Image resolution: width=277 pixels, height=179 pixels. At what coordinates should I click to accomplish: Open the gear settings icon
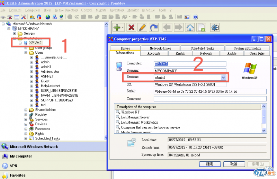pyautogui.click(x=215, y=28)
